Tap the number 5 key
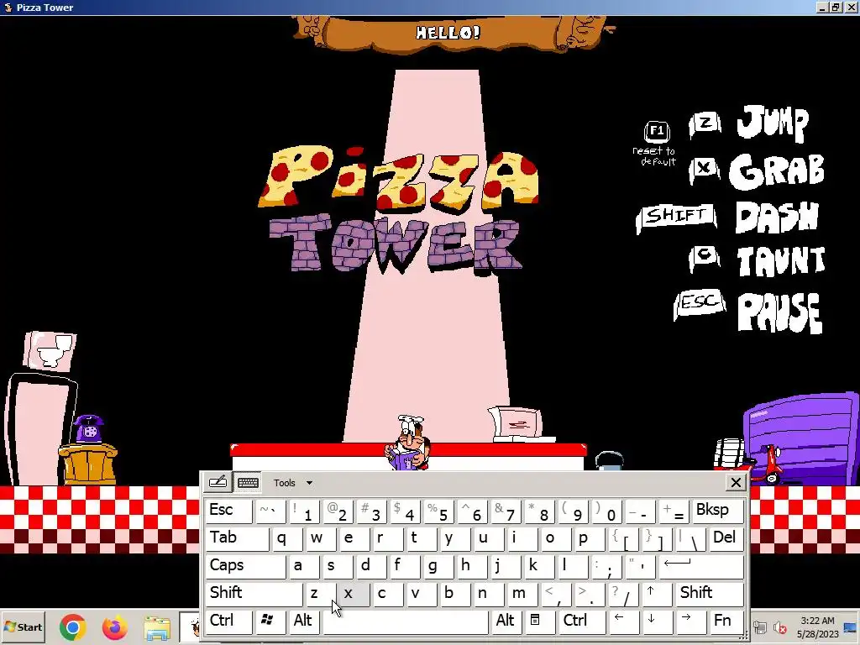The image size is (860, 645). click(438, 511)
